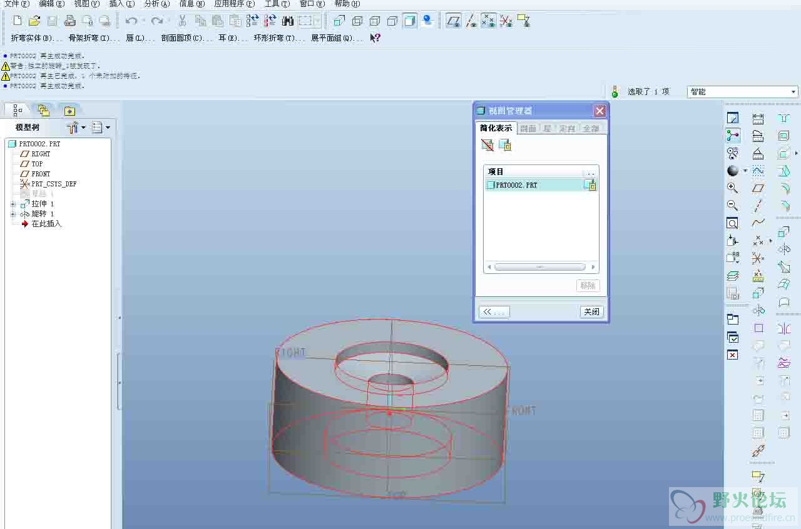
Task: Select wireframe display style
Action: 357,21
